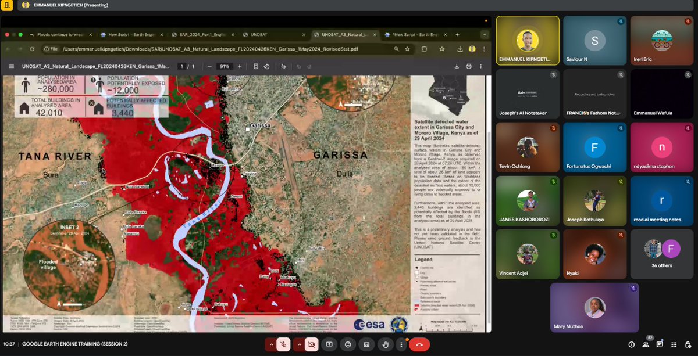Screen dimensions: 698x356
Task: Click the PDF page number field
Action: pos(181,66)
